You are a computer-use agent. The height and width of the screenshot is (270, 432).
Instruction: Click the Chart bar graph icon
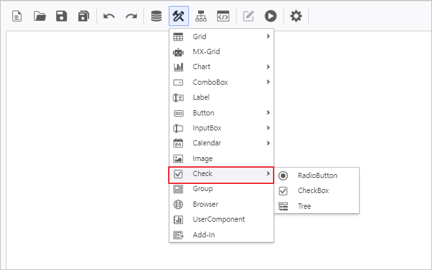click(179, 67)
